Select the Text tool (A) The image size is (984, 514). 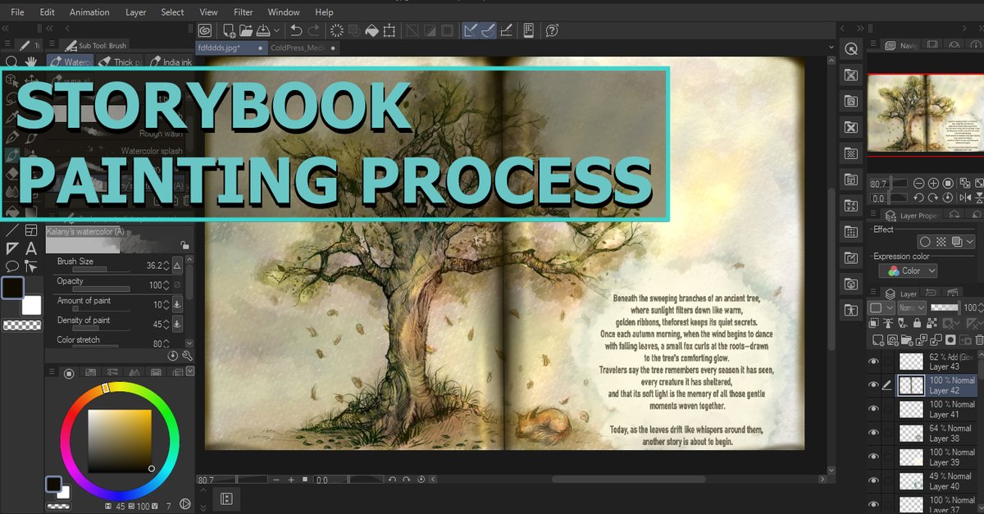pyautogui.click(x=31, y=248)
